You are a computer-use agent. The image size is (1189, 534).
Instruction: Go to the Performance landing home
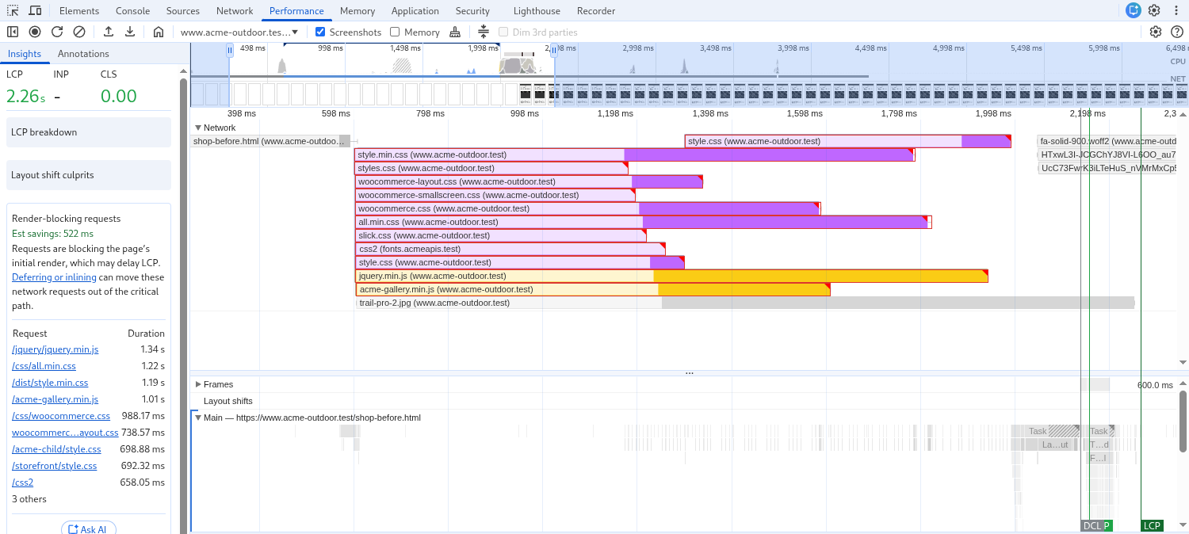[x=159, y=32]
